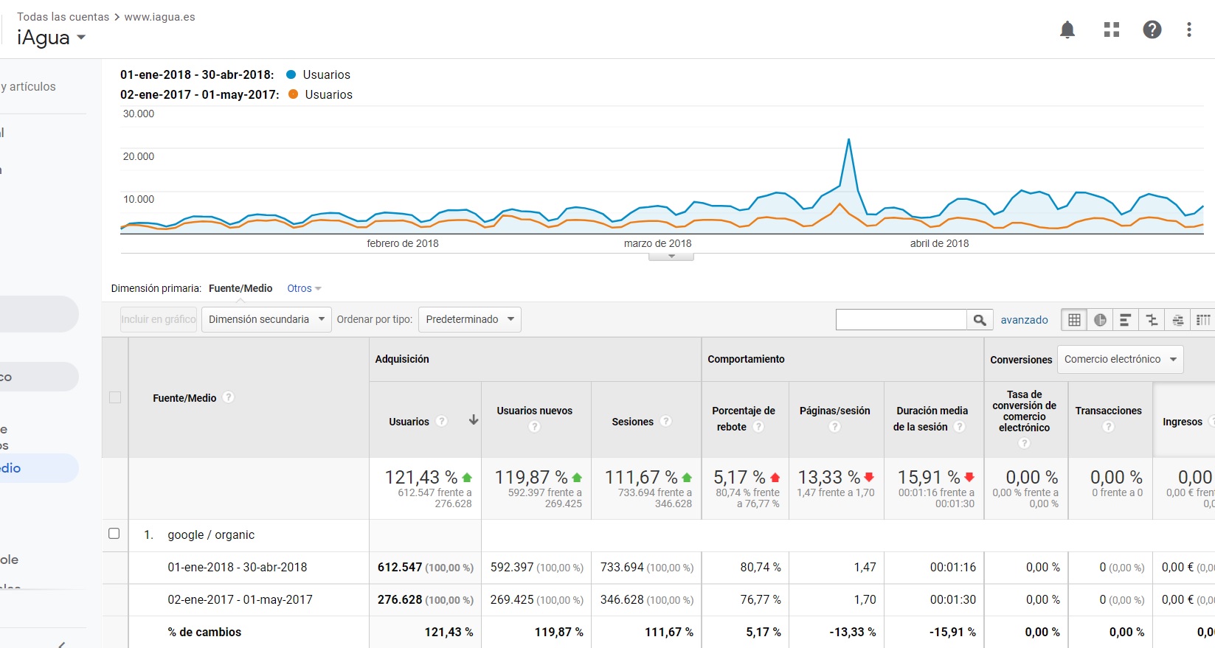Screen dimensions: 1215x648
Task: Open google / organic source row
Action: coord(211,535)
